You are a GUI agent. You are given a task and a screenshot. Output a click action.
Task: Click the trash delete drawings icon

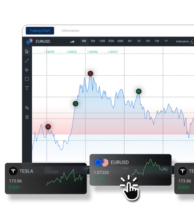(x=27, y=117)
